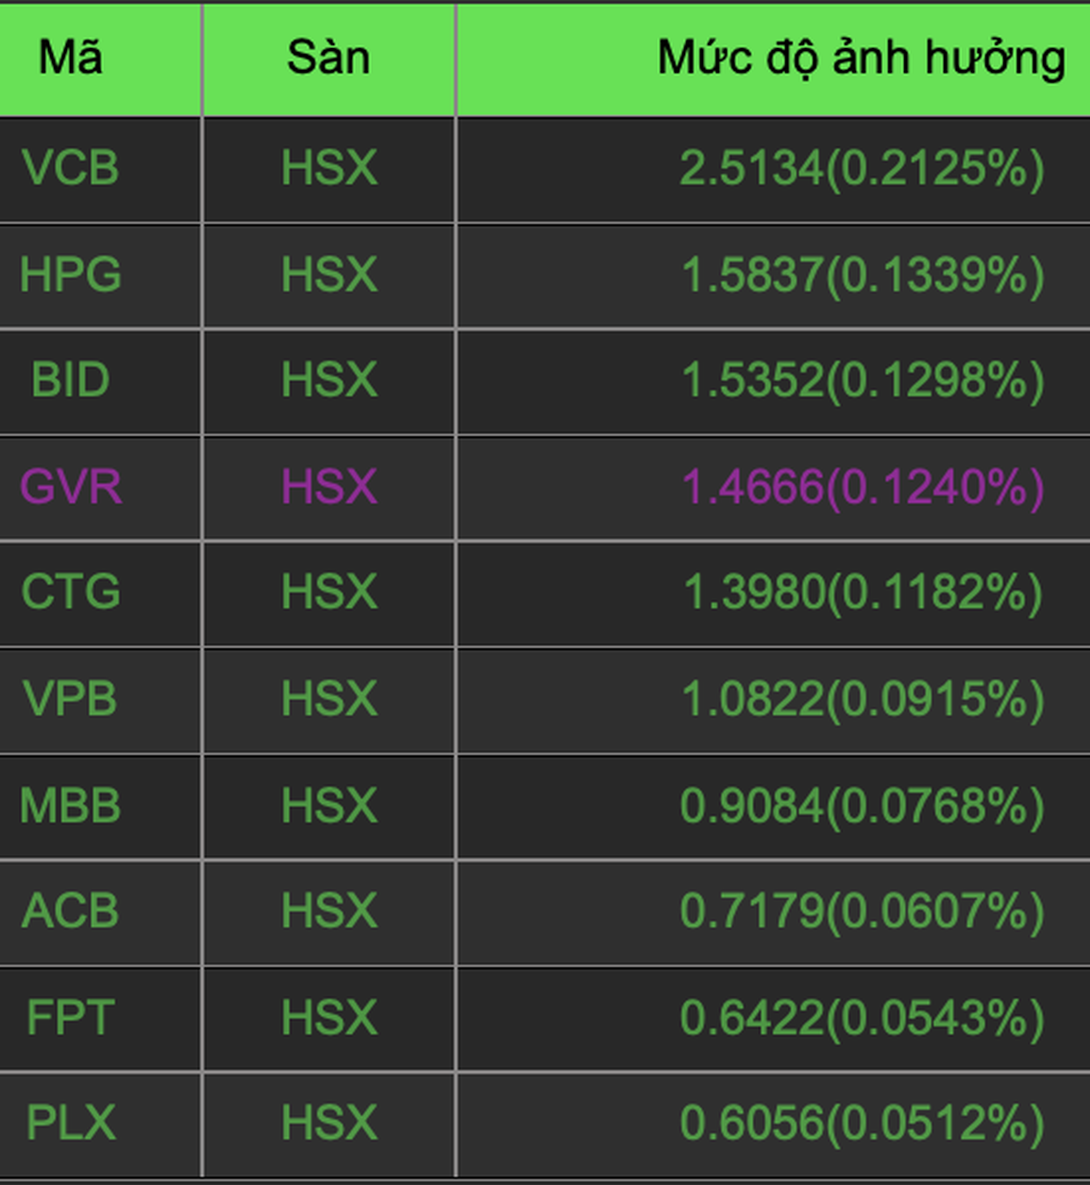Click VCB impact value 2.5134(0.2125%)
1090x1185 pixels.
(x=862, y=168)
